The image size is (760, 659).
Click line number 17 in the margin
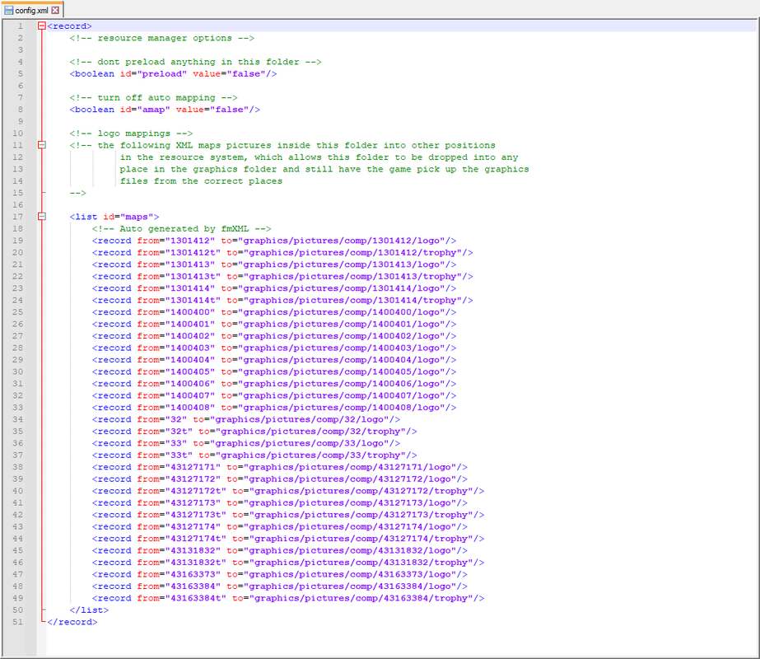coord(17,217)
